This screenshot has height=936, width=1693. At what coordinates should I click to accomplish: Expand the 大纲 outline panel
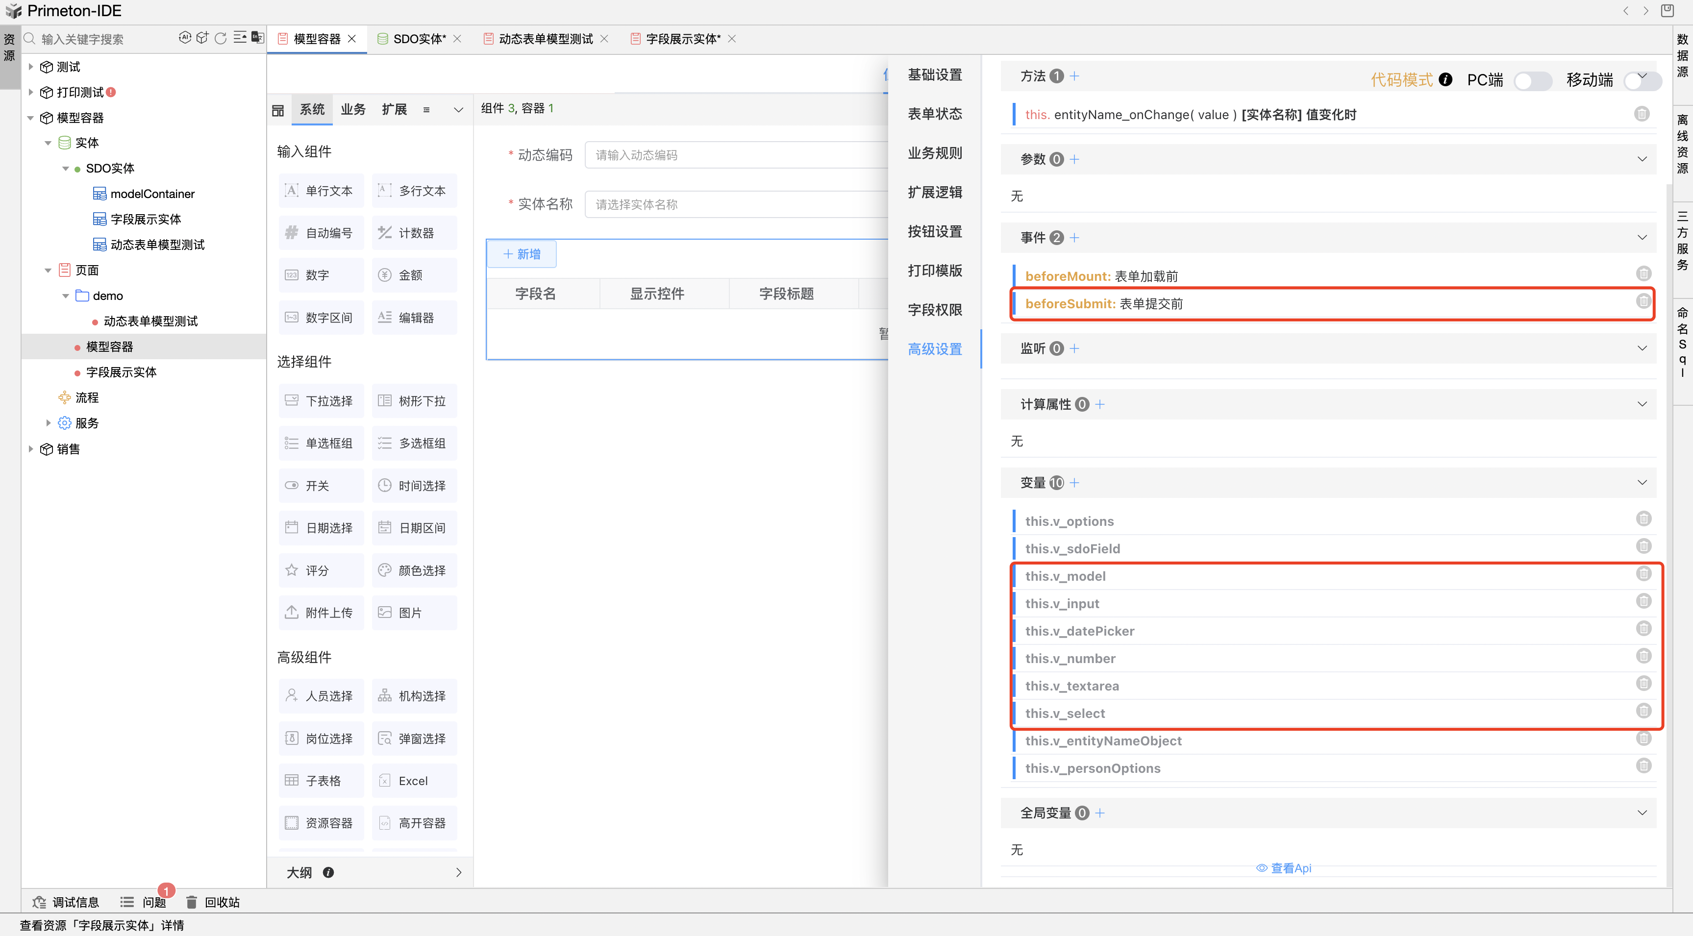pyautogui.click(x=458, y=872)
